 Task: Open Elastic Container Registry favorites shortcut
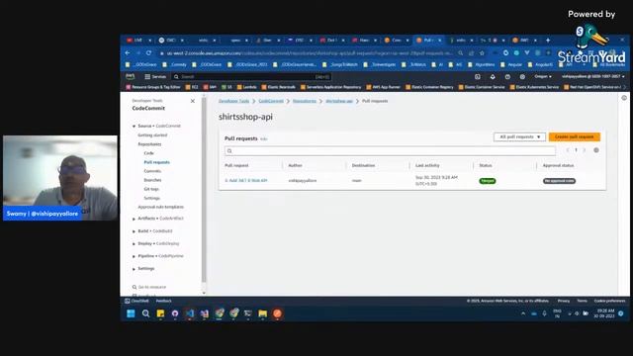[430, 87]
